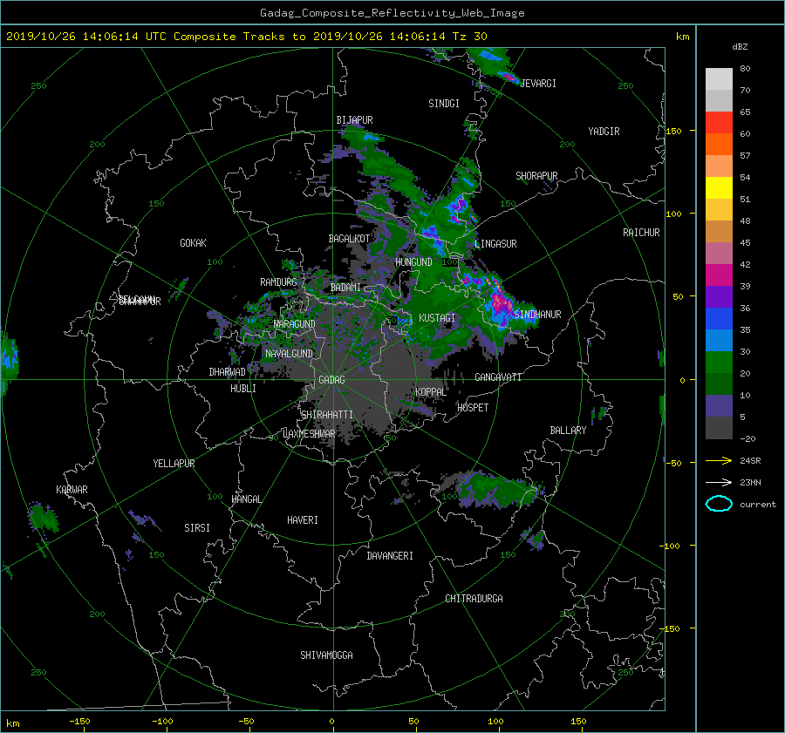Click the '57' dBZ scale value
785x733 pixels.
coord(745,156)
